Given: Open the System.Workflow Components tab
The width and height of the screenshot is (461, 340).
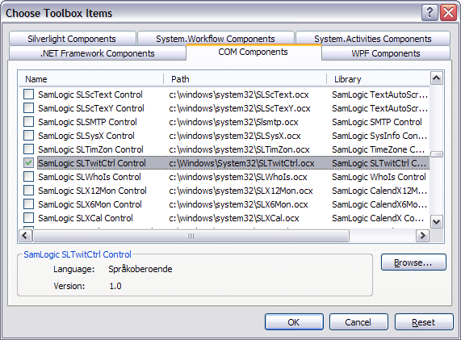Looking at the screenshot, I should point(216,39).
